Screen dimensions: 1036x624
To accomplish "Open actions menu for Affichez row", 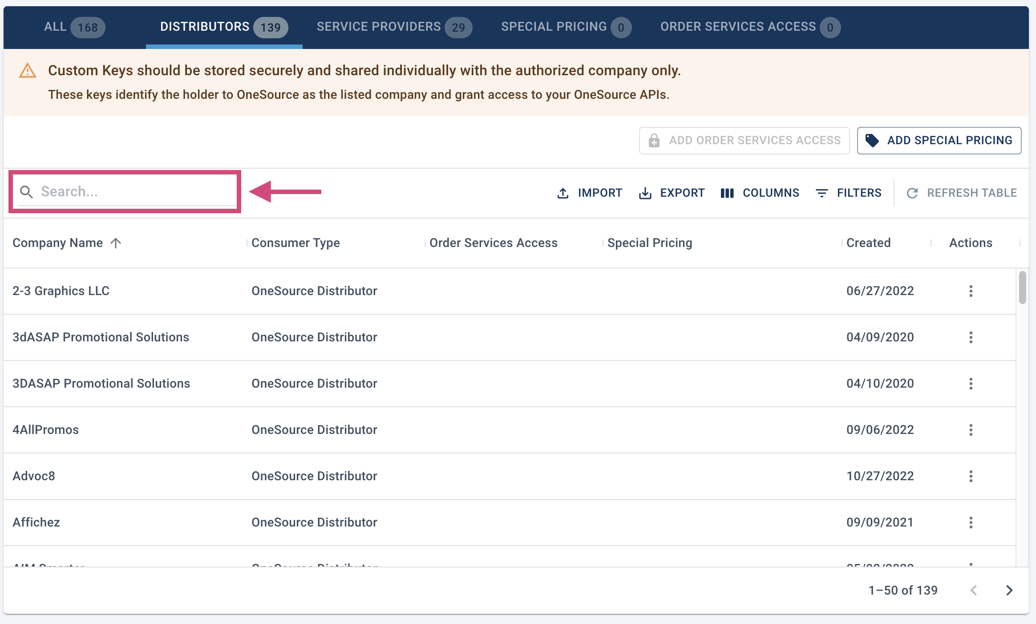I will tap(971, 523).
